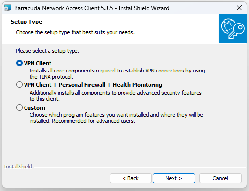Select the Custom setup radio button
249x191 pixels.
19,108
